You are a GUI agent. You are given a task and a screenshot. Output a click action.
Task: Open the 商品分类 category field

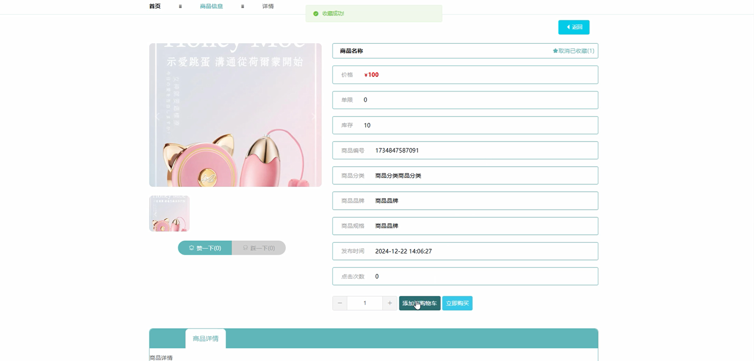465,176
